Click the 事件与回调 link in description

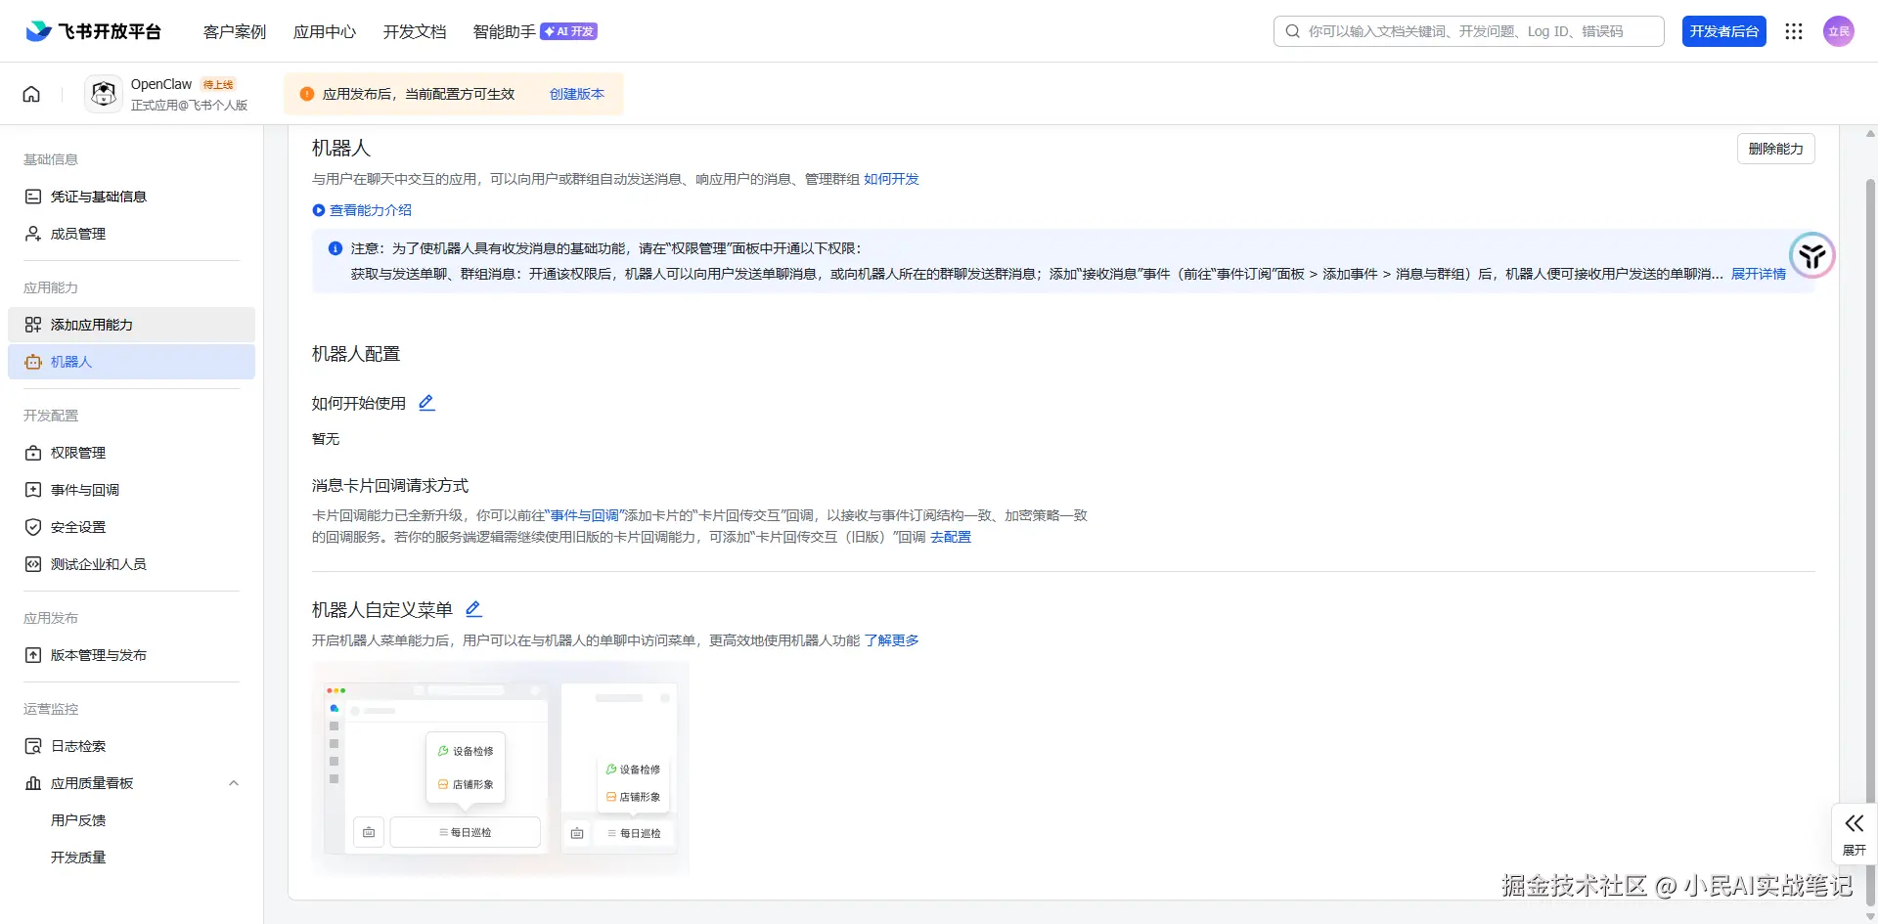tap(585, 515)
